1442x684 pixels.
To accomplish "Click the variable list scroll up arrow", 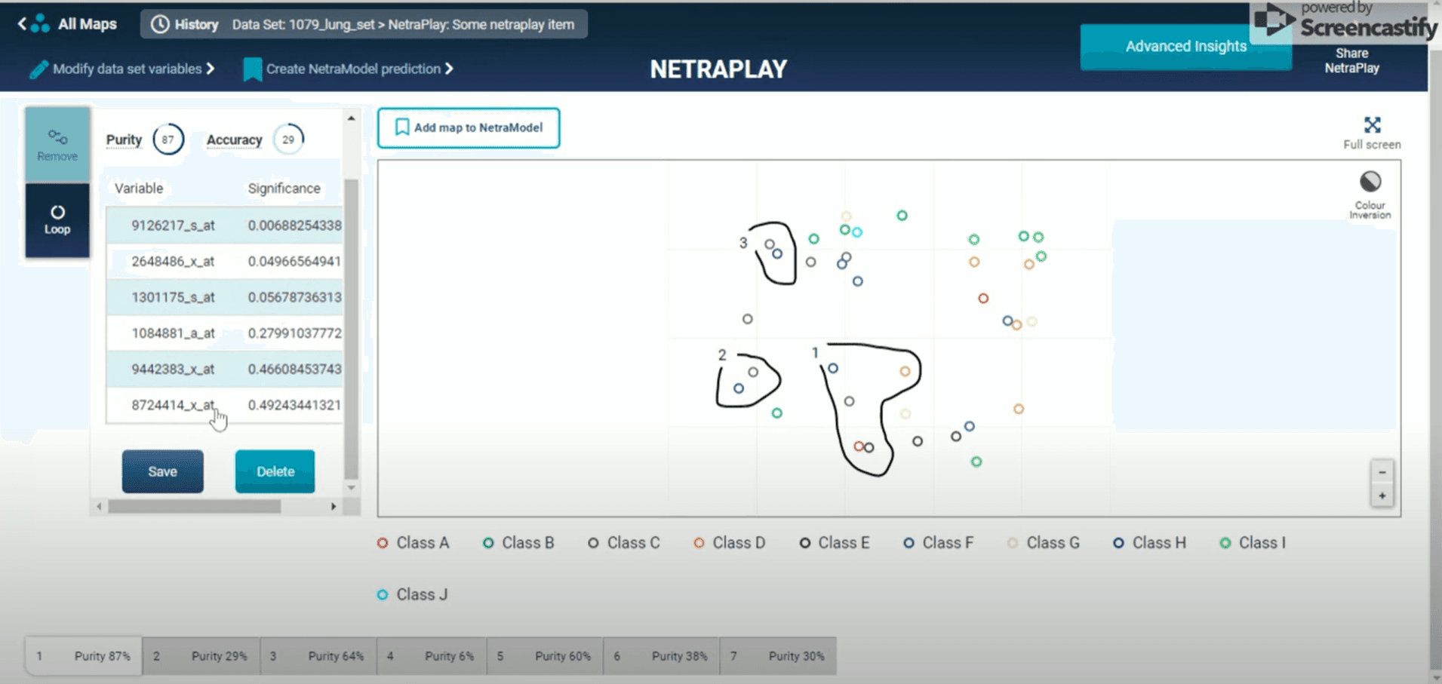I will (351, 118).
